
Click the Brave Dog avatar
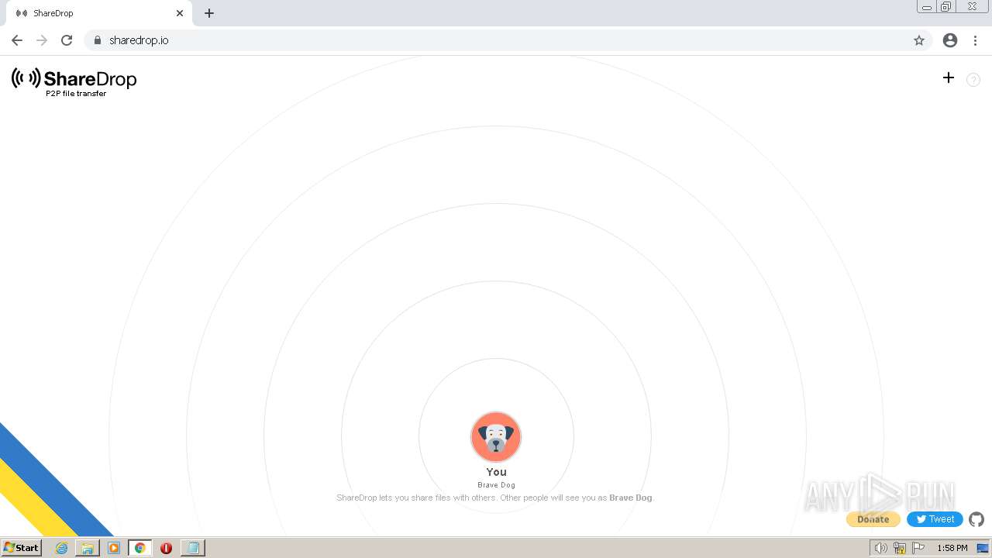click(496, 437)
